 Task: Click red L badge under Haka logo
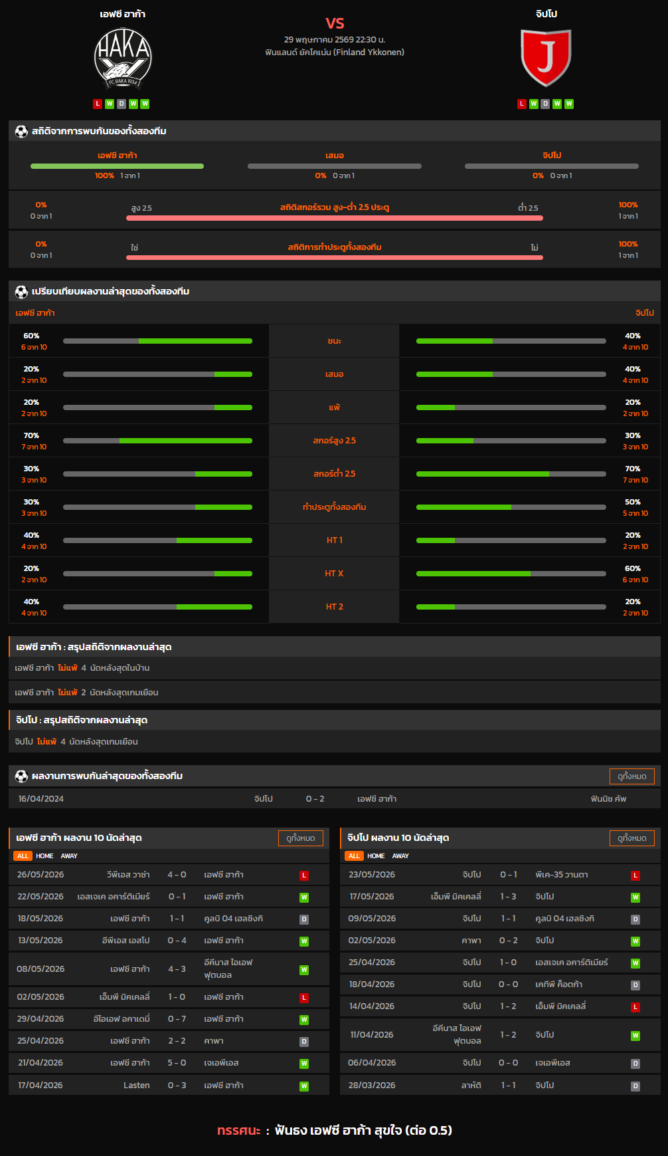pos(98,104)
